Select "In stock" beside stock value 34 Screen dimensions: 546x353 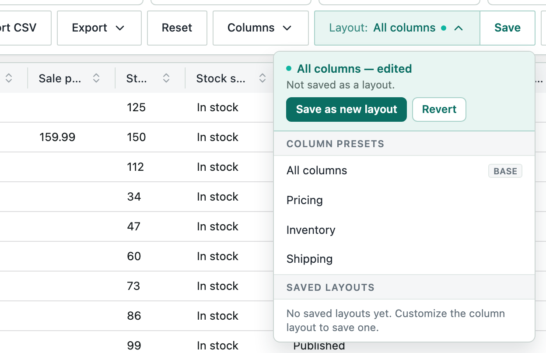tap(217, 197)
